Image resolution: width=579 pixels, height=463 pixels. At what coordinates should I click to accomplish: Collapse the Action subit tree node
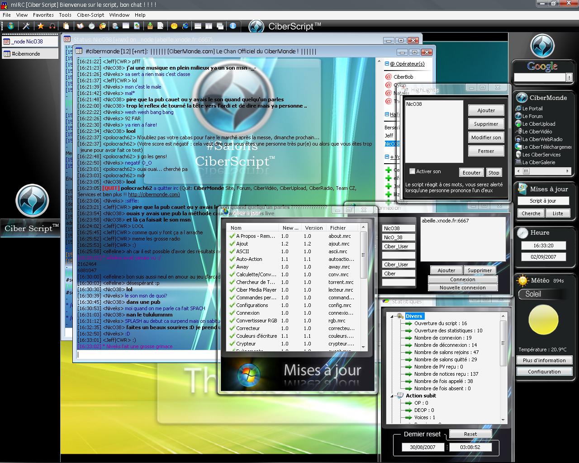pos(392,396)
